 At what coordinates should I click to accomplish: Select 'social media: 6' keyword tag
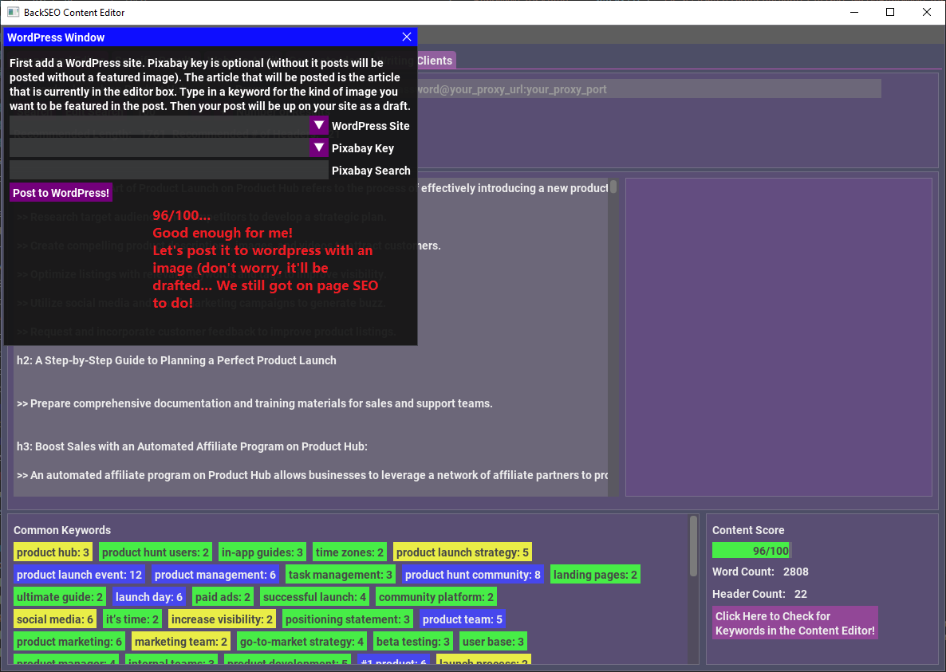(56, 619)
